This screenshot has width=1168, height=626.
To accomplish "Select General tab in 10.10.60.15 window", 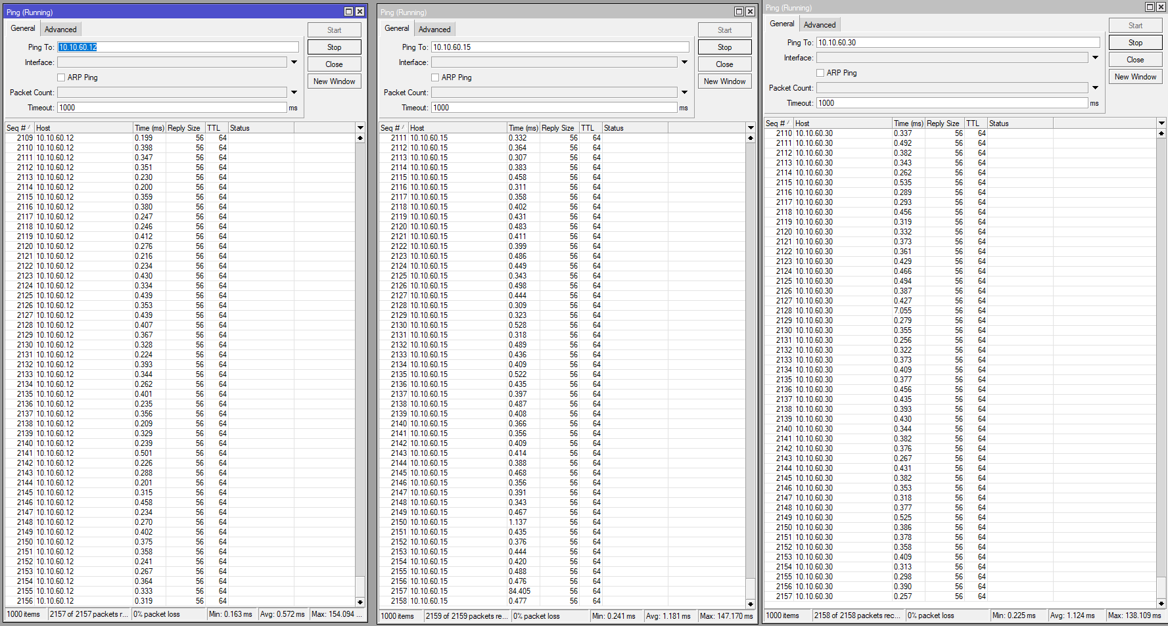I will click(x=397, y=29).
